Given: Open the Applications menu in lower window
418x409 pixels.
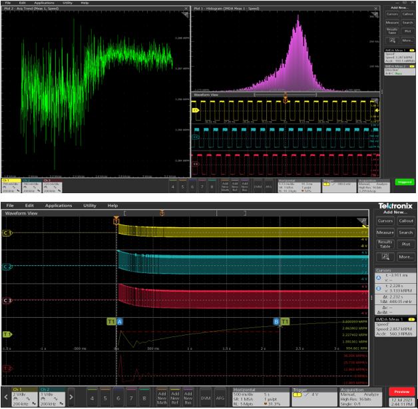Looking at the screenshot, I should (59, 205).
